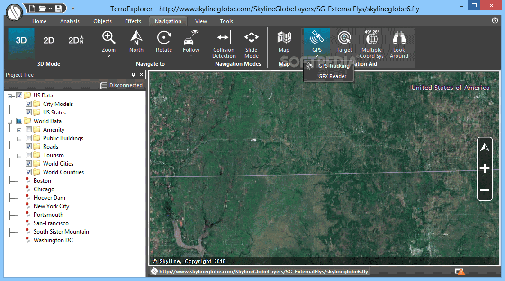Viewport: 505px width, 281px height.
Task: Enable Tourism layer checkbox
Action: 29,155
